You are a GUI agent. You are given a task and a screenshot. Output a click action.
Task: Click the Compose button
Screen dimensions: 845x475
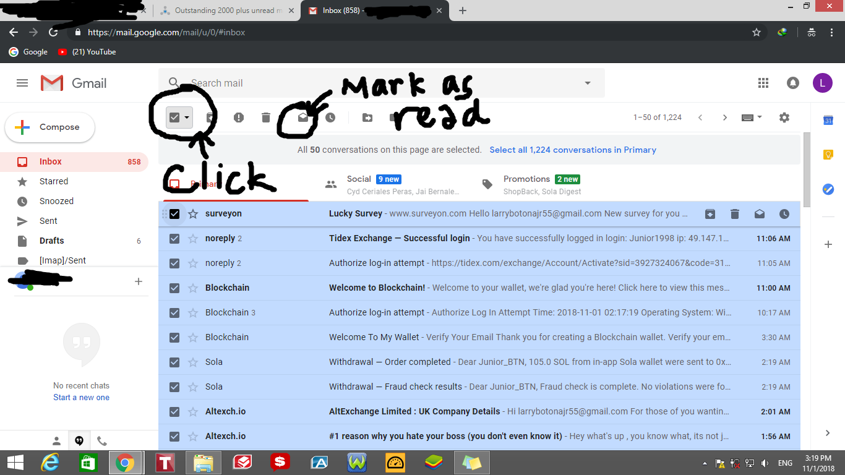click(x=50, y=127)
